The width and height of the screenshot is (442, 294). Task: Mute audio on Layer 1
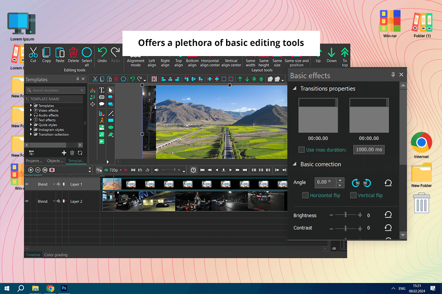[x=58, y=184]
